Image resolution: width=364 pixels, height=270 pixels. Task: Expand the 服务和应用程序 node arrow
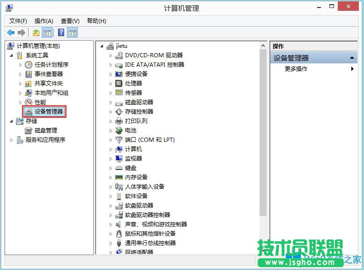click(11, 140)
